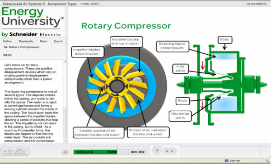The height and width of the screenshot is (164, 271).
Task: Click the 'Pocket of air between blades and water' label
Action: click(148, 132)
